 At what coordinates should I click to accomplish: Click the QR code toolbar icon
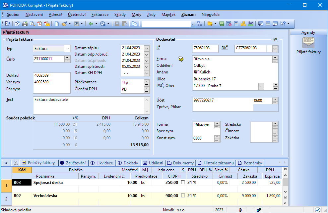[x=77, y=24]
